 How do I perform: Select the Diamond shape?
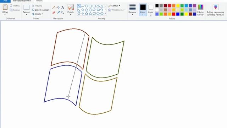[x=83, y=10]
